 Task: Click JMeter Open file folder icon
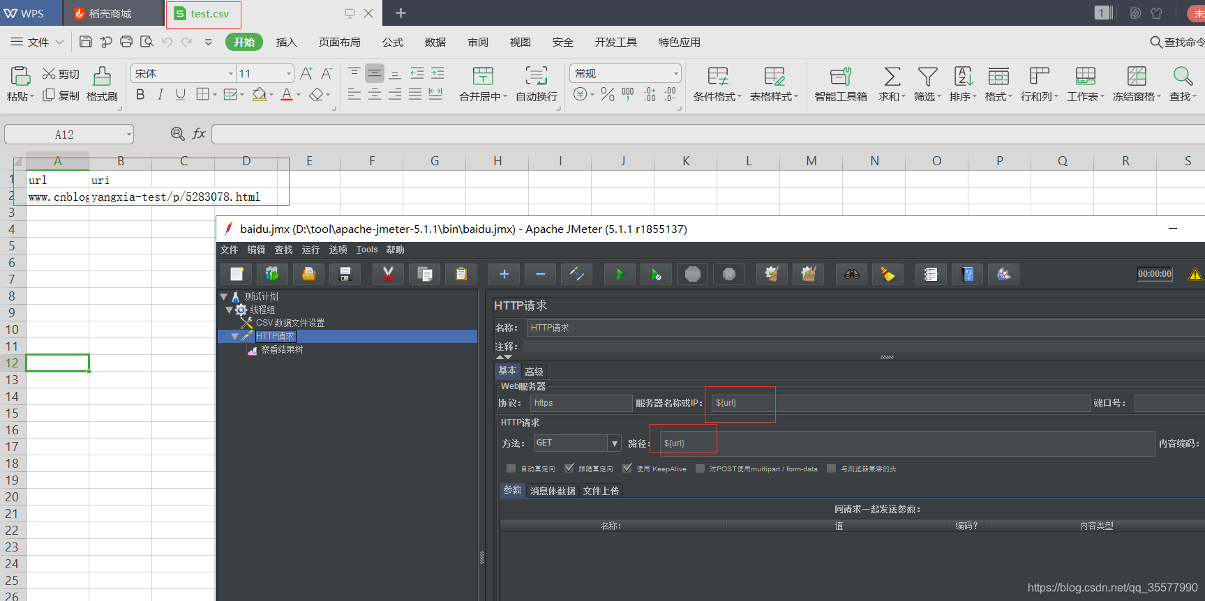coord(308,274)
